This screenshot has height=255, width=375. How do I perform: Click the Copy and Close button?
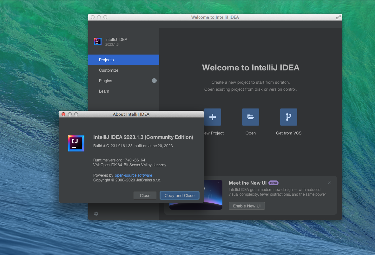click(x=179, y=195)
